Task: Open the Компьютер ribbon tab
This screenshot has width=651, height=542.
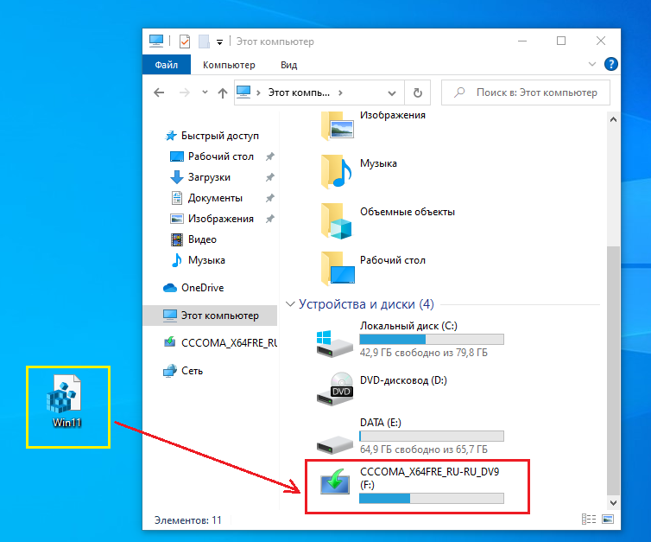Action: pos(229,65)
